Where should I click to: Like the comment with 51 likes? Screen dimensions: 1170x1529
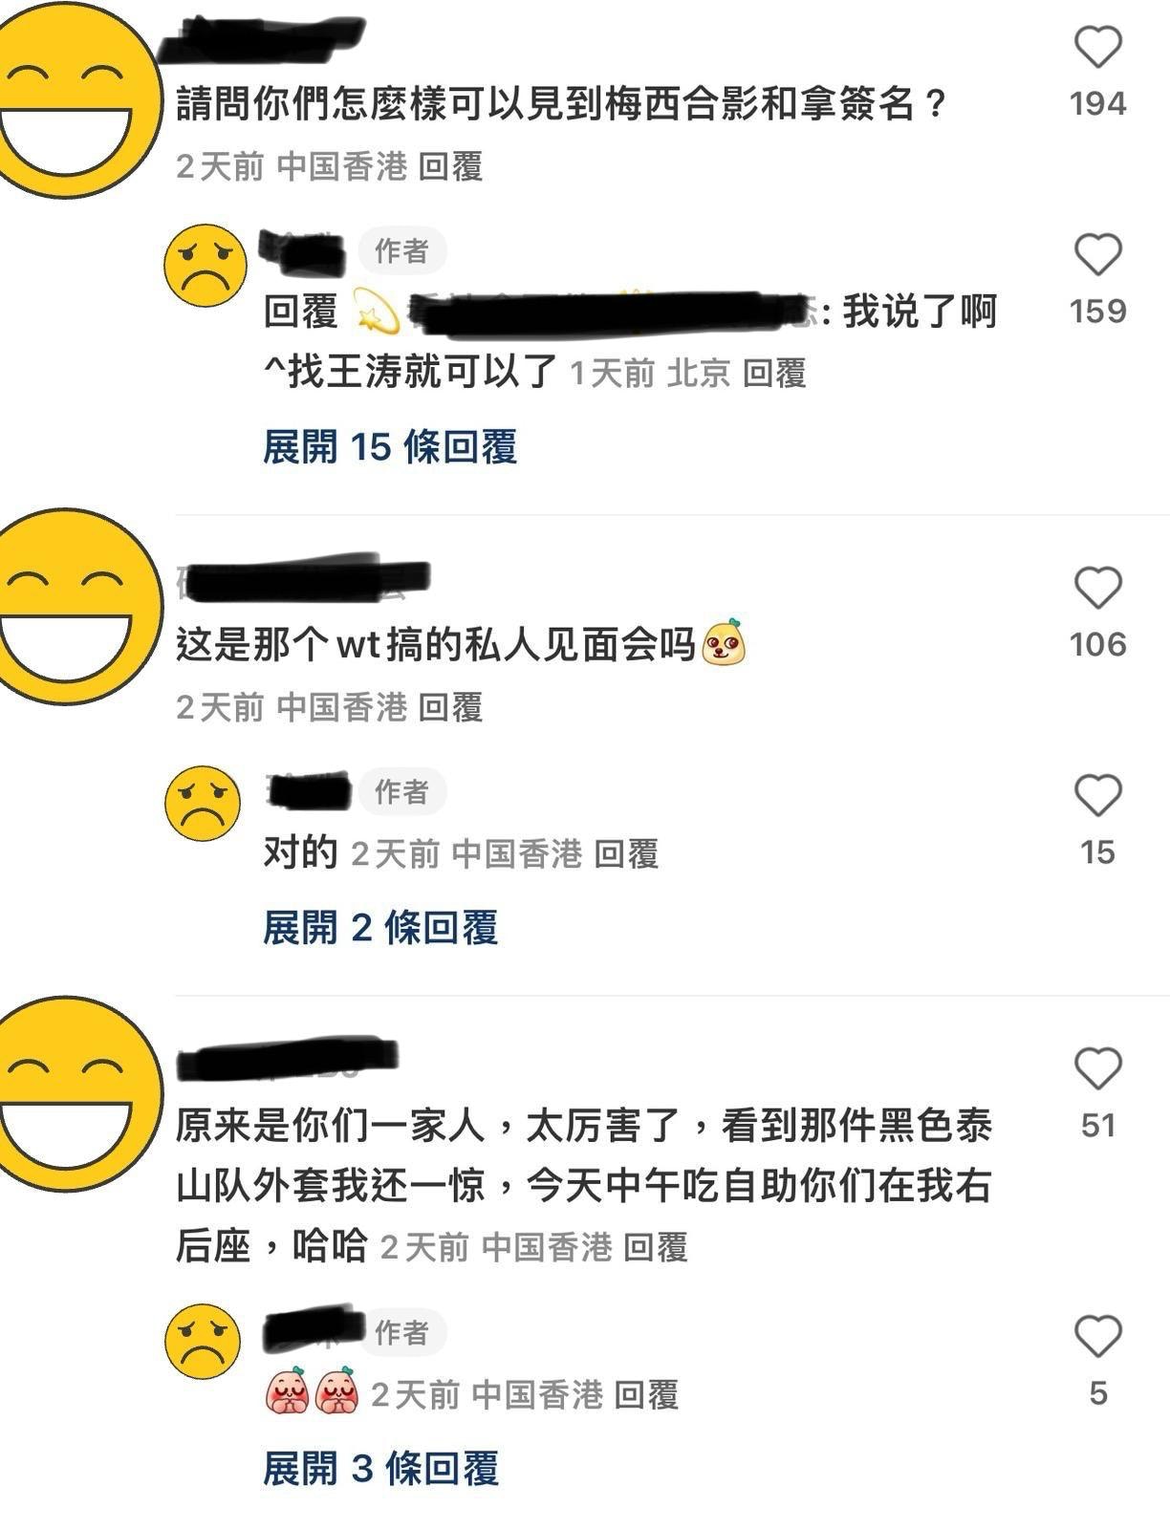[1097, 1068]
